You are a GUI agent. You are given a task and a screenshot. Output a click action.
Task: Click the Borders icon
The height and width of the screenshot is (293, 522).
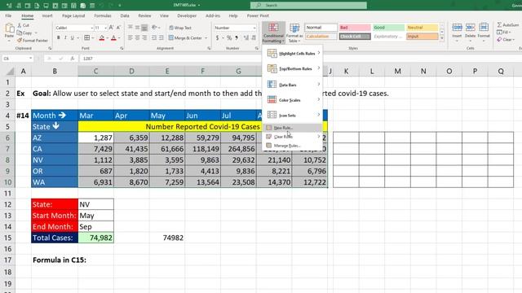click(x=87, y=38)
